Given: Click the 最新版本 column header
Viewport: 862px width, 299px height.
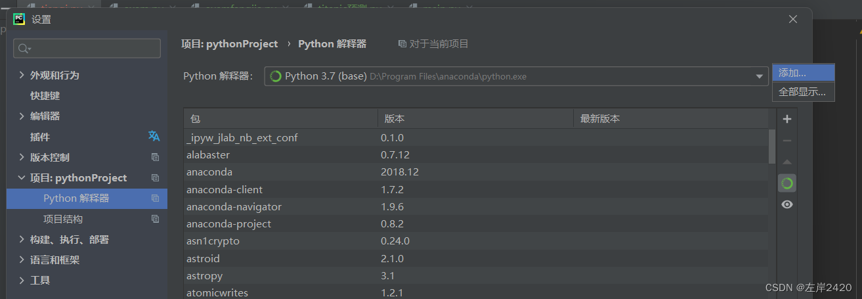Looking at the screenshot, I should click(670, 119).
